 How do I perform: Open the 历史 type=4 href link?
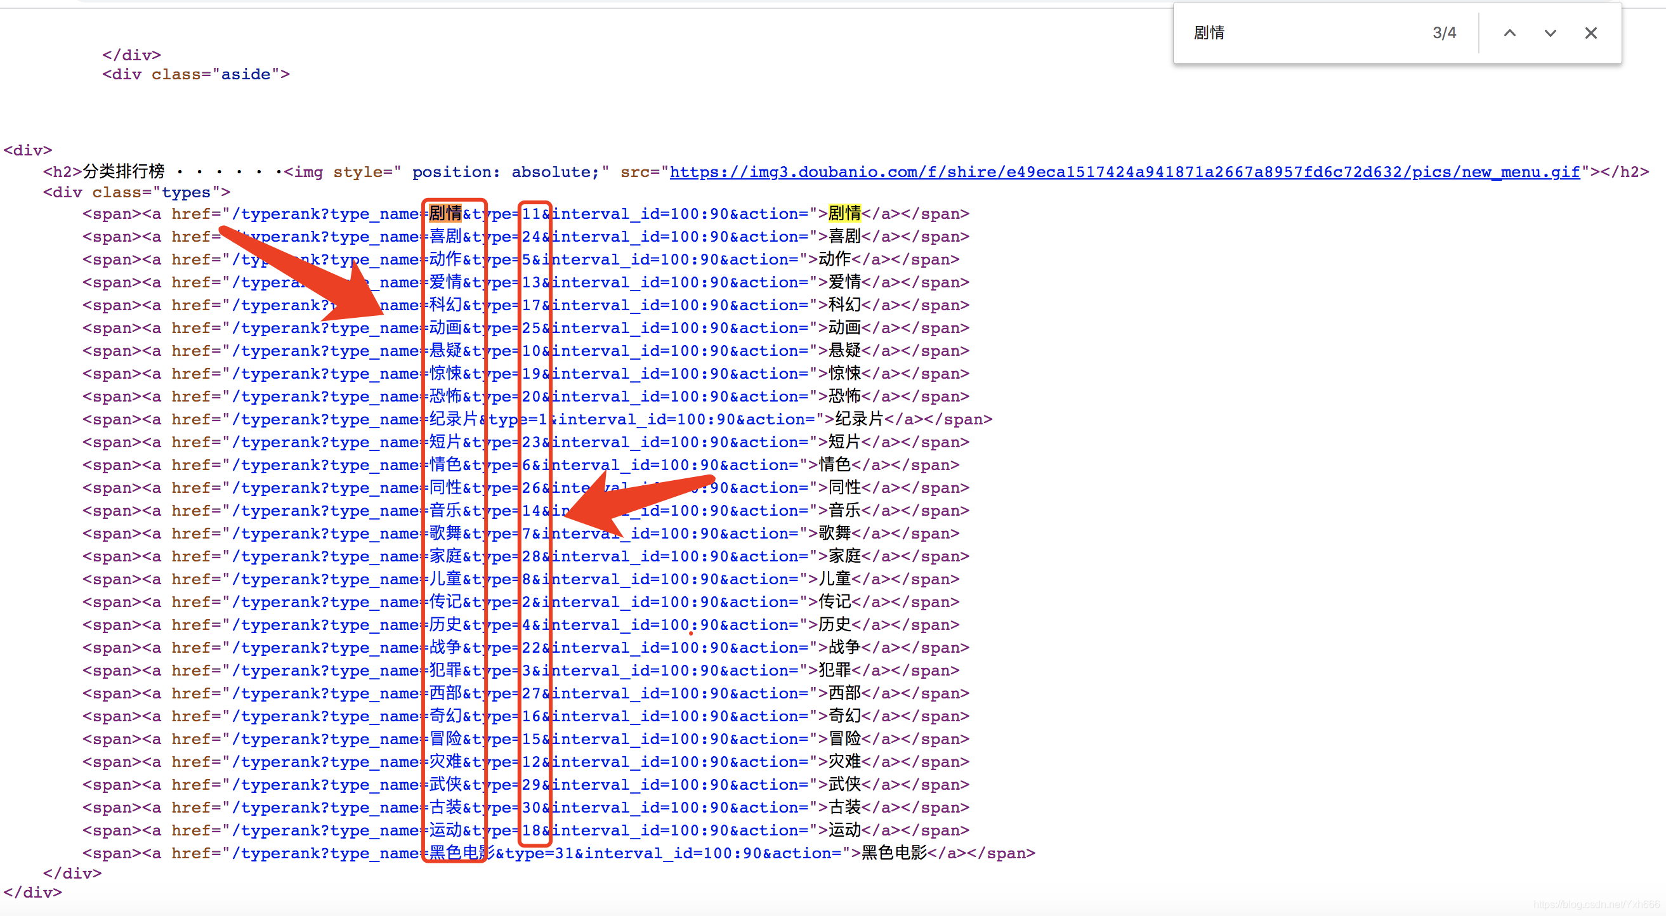pyautogui.click(x=515, y=625)
